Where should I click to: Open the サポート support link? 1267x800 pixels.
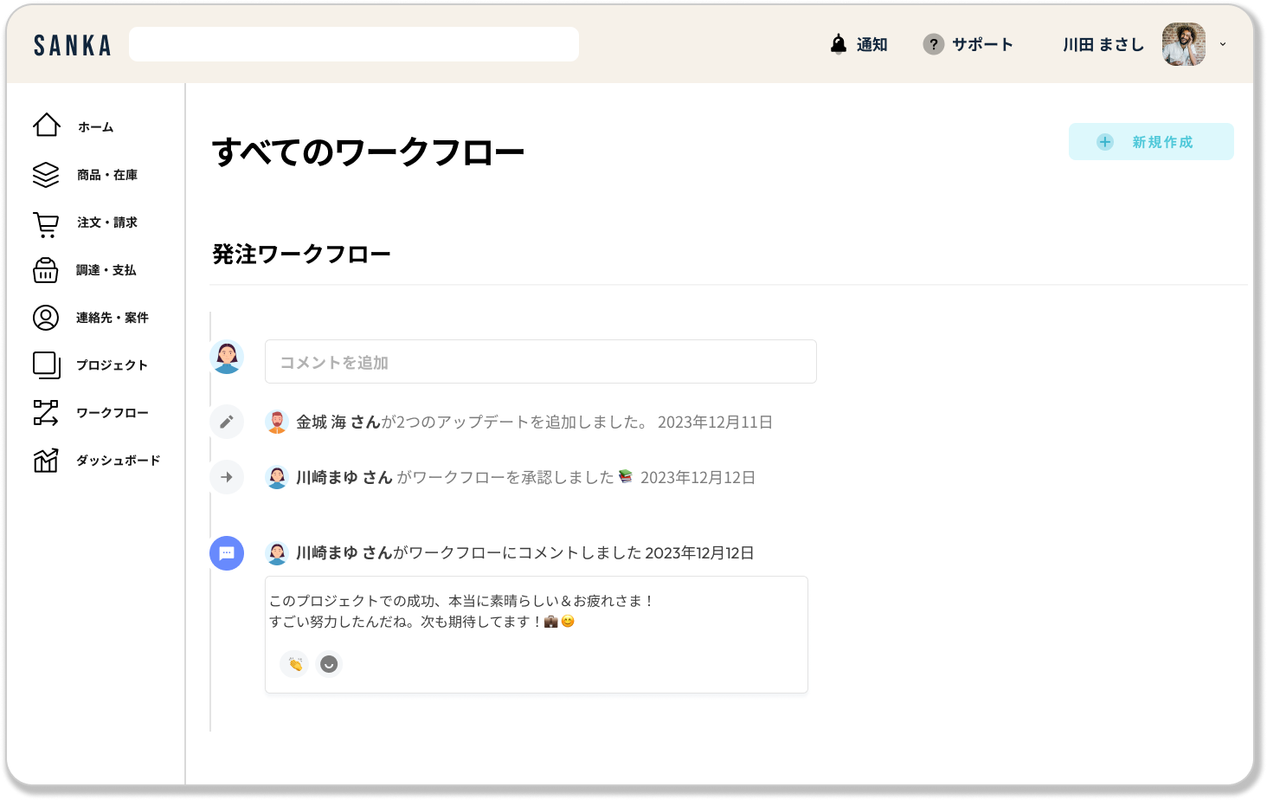(982, 45)
